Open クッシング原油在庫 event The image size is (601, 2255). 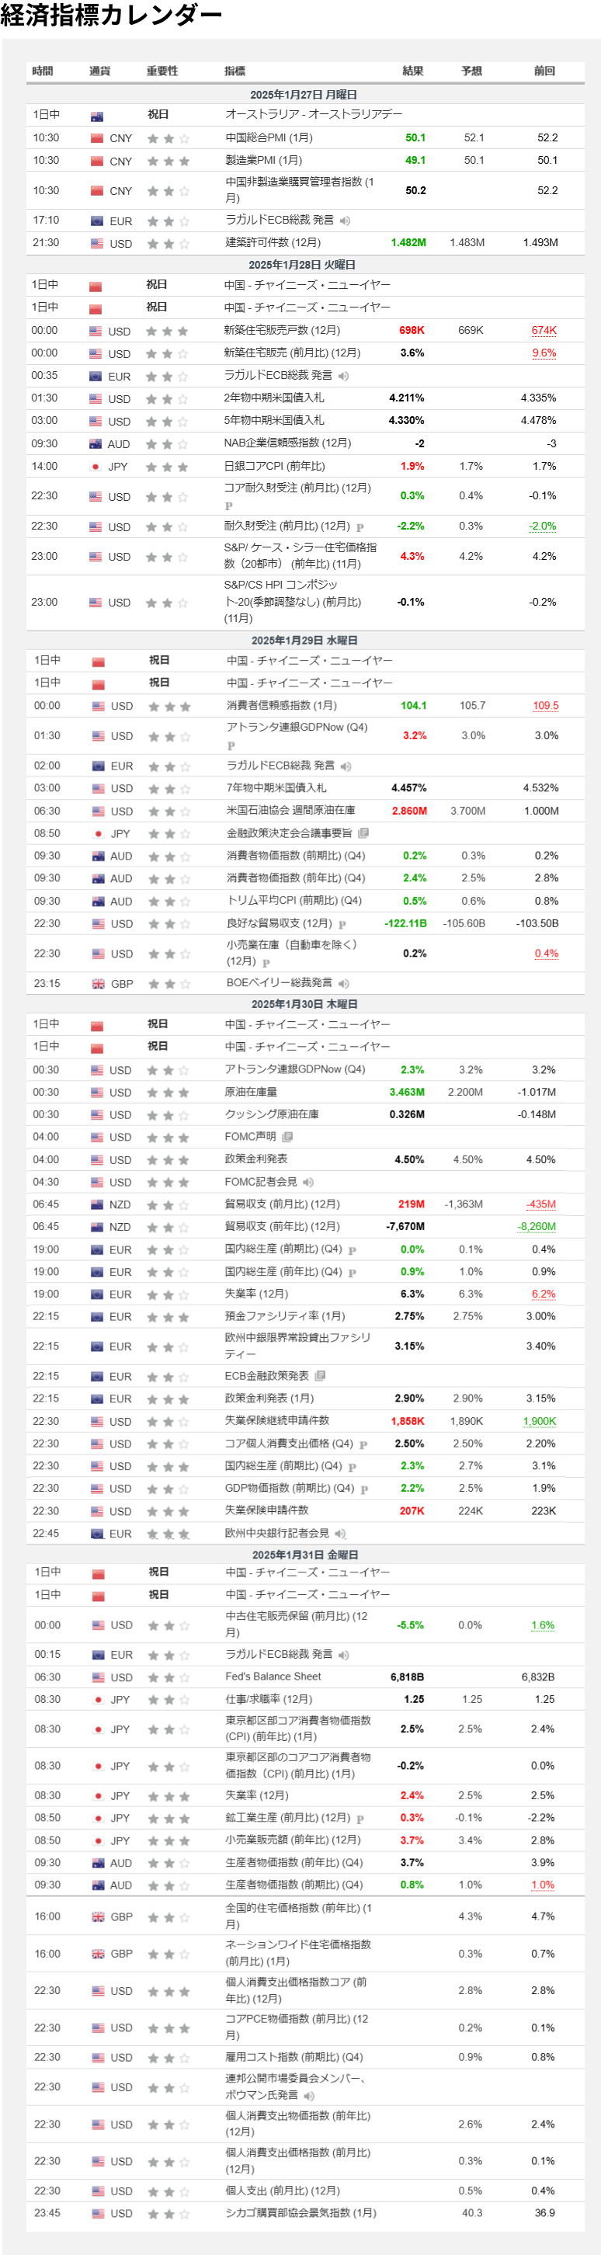(x=271, y=1114)
